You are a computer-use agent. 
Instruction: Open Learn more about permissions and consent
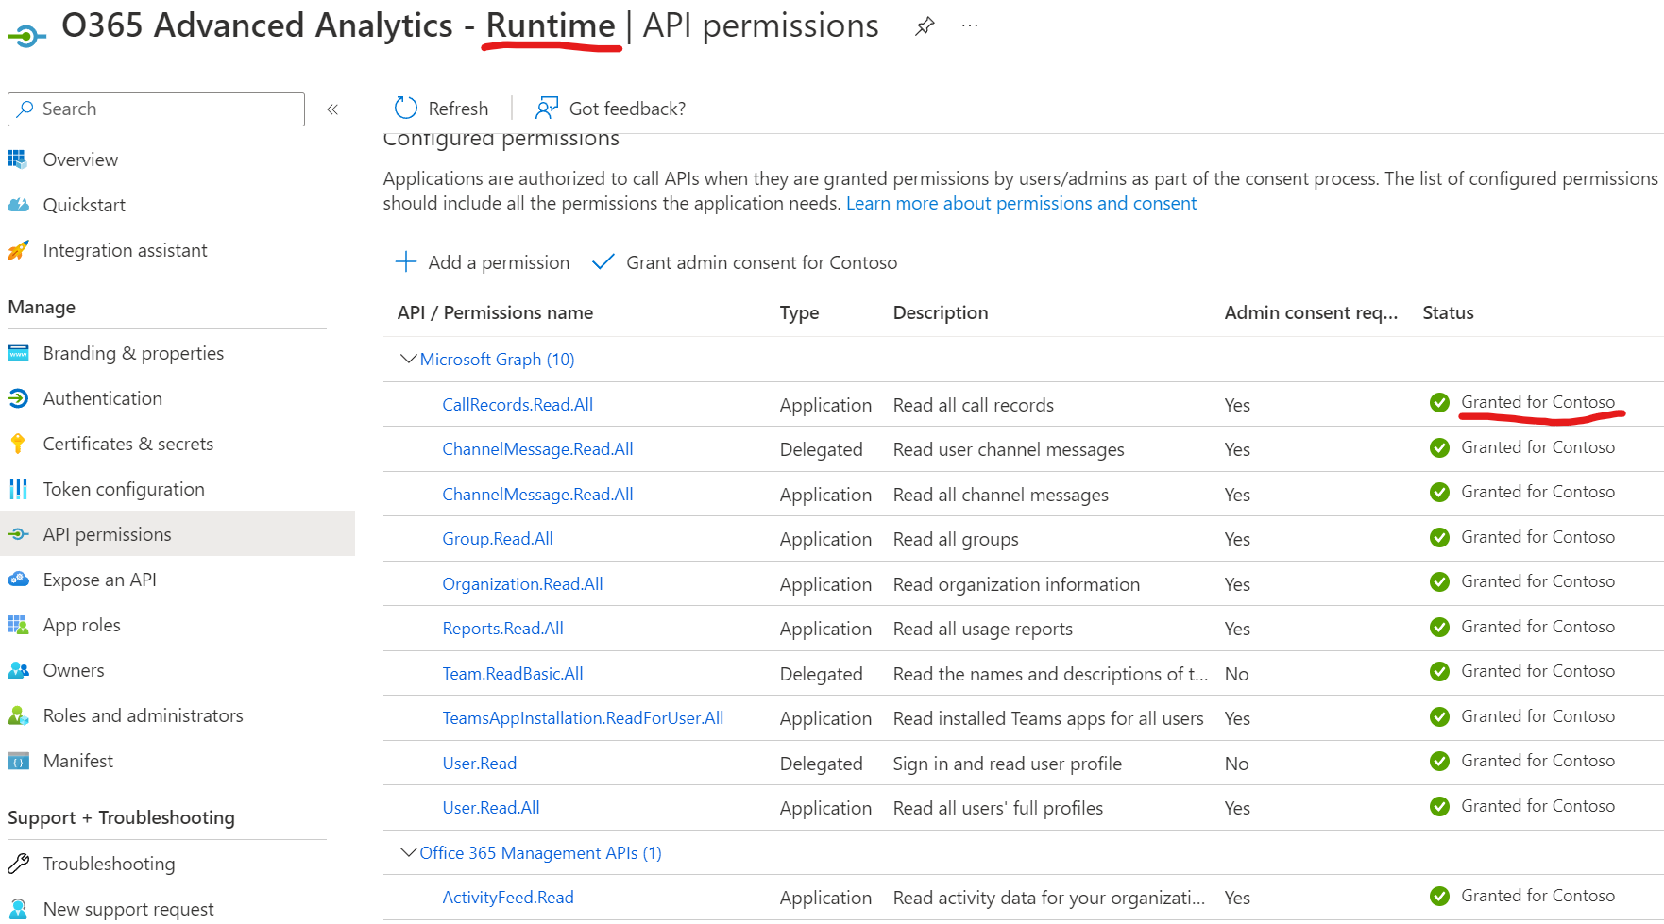1021,203
